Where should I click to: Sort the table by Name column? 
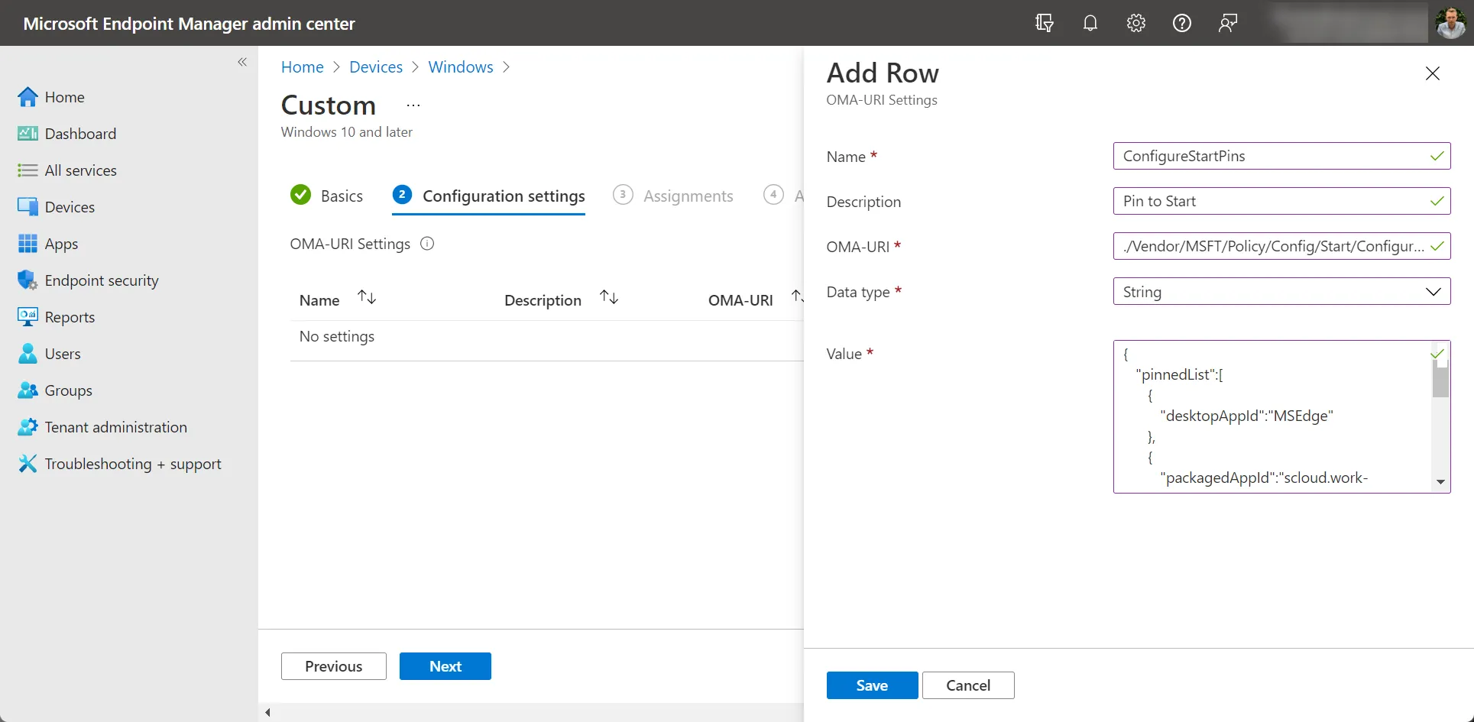pyautogui.click(x=367, y=297)
